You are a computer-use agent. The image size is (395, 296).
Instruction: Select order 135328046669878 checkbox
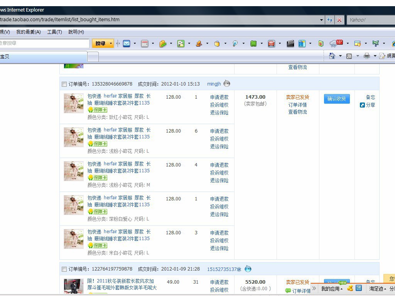64,84
